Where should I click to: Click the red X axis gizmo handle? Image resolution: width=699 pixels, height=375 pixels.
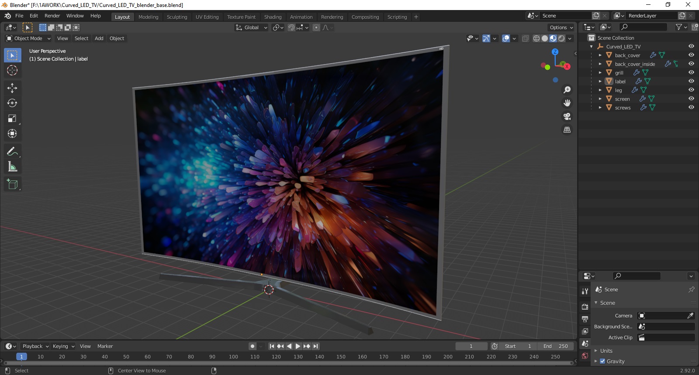point(567,66)
